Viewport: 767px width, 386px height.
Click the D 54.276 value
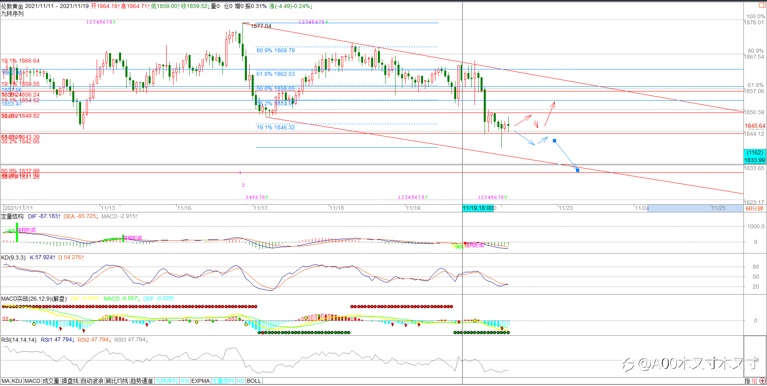(x=71, y=257)
